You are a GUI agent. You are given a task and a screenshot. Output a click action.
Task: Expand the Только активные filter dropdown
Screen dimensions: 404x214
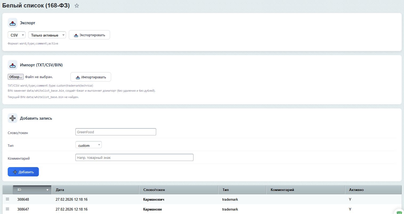pos(47,35)
